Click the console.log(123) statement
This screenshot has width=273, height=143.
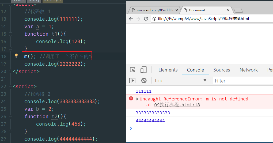click(61, 42)
